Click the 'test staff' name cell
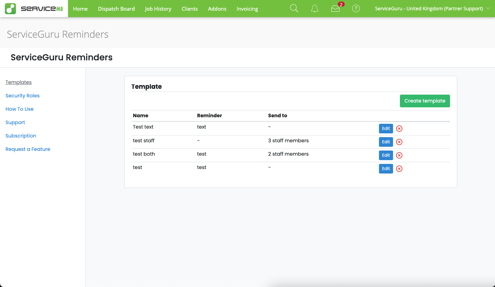495x287 pixels. coord(144,141)
